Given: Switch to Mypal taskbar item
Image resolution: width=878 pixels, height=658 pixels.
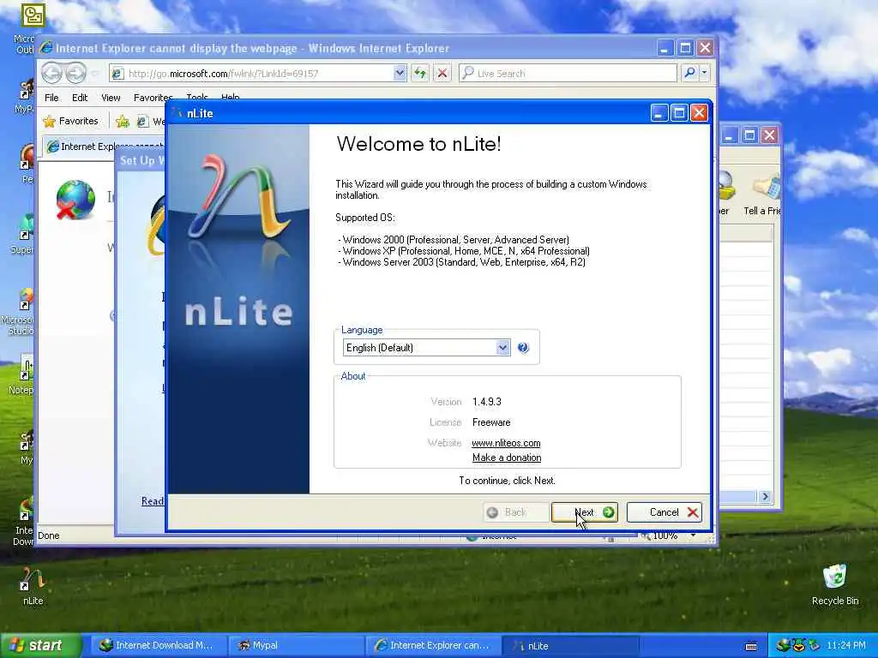Looking at the screenshot, I should 295,645.
